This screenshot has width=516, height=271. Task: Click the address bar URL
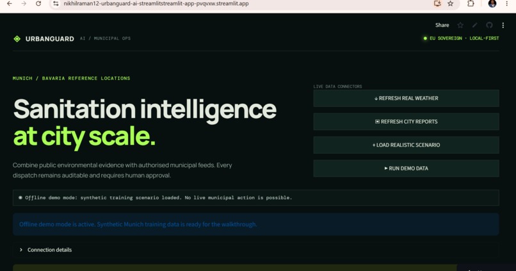click(x=156, y=4)
